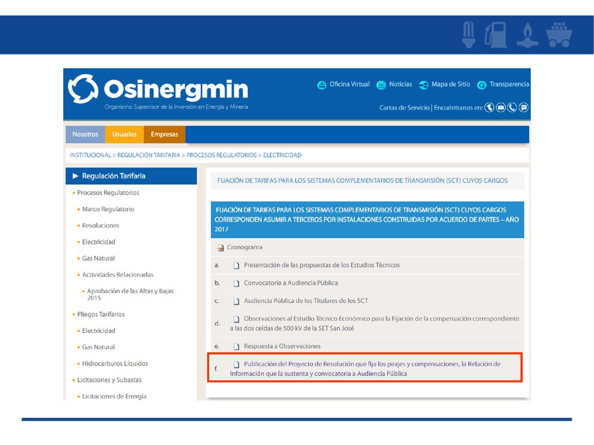Go to ELECTRICIDAD breadcrumb
This screenshot has height=445, width=594.
(282, 155)
